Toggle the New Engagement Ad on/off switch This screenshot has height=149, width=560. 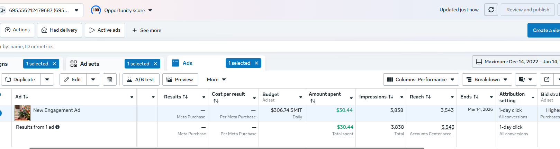1,113
